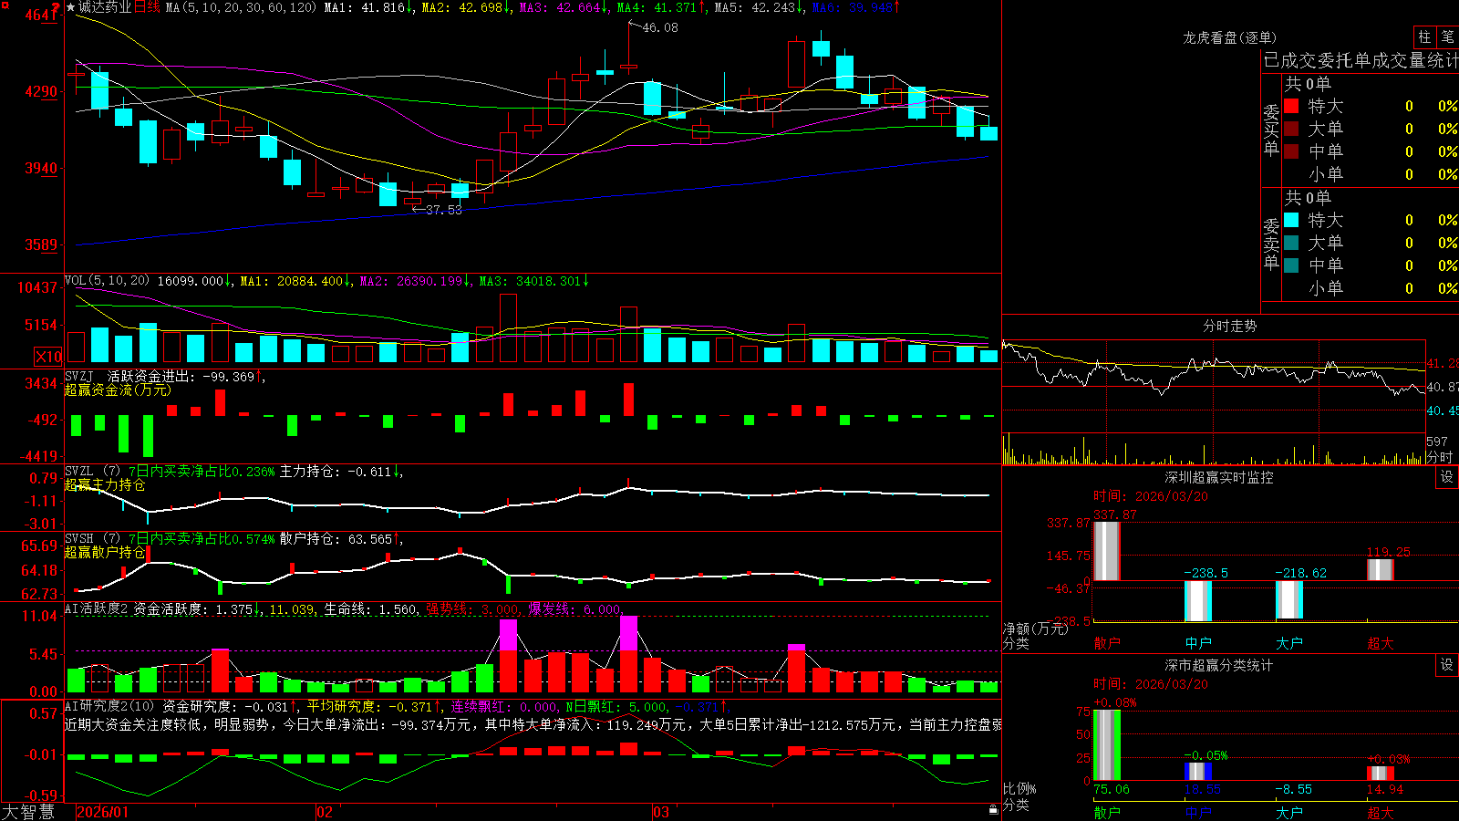Image resolution: width=1459 pixels, height=821 pixels.
Task: Open 设 settings of 深圳超赢实时监控 panel
Action: [1447, 477]
